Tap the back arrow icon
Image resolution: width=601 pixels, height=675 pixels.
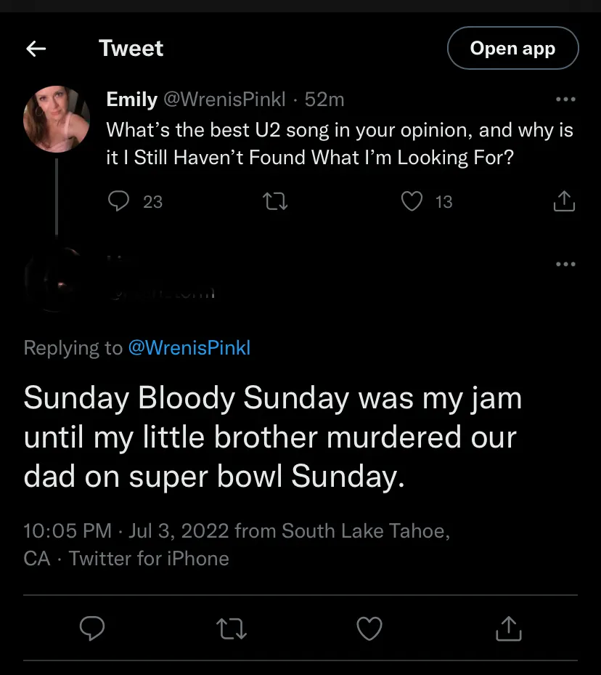pos(36,49)
